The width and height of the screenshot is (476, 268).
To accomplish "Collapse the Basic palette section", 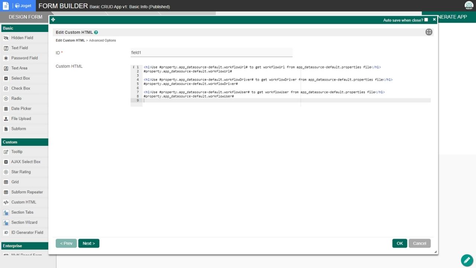I will click(24, 28).
